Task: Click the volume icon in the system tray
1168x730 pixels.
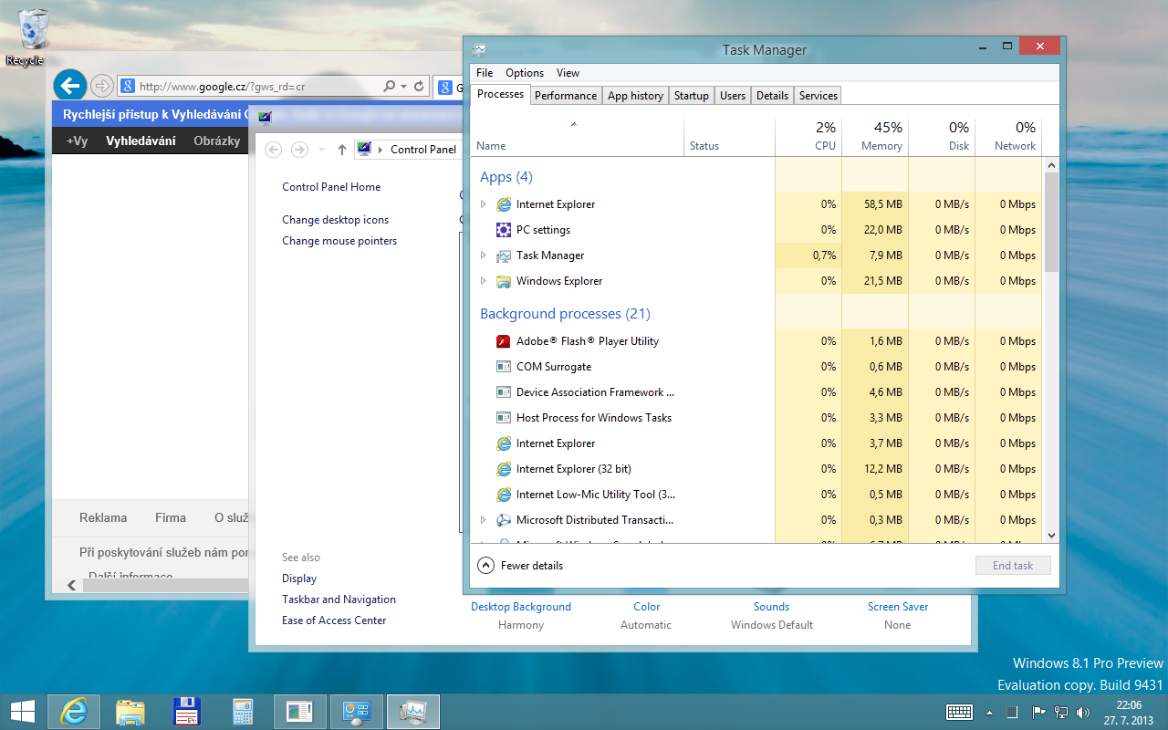Action: (x=1082, y=712)
